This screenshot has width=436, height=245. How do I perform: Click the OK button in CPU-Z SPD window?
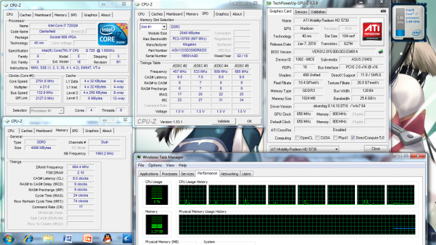pyautogui.click(x=249, y=121)
